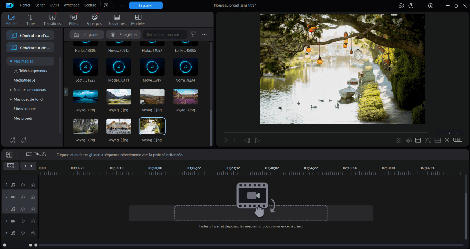
Task: Open the Modèles room
Action: (x=138, y=20)
